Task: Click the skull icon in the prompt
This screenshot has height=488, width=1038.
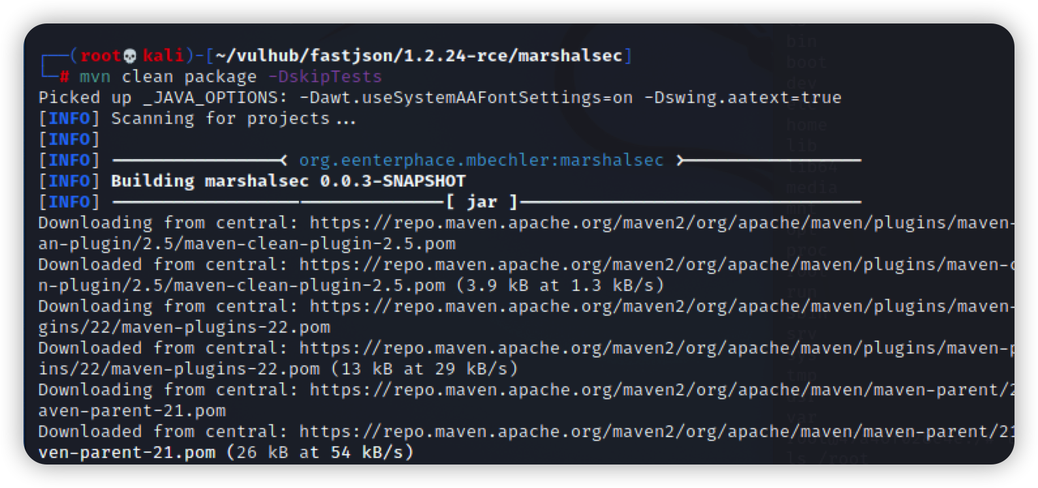Action: pos(130,55)
